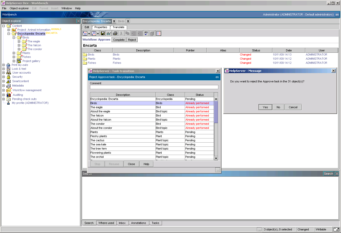Image resolution: width=341 pixels, height=233 pixels.
Task: Click the Auditing bar chart icon
Action: pos(9,95)
